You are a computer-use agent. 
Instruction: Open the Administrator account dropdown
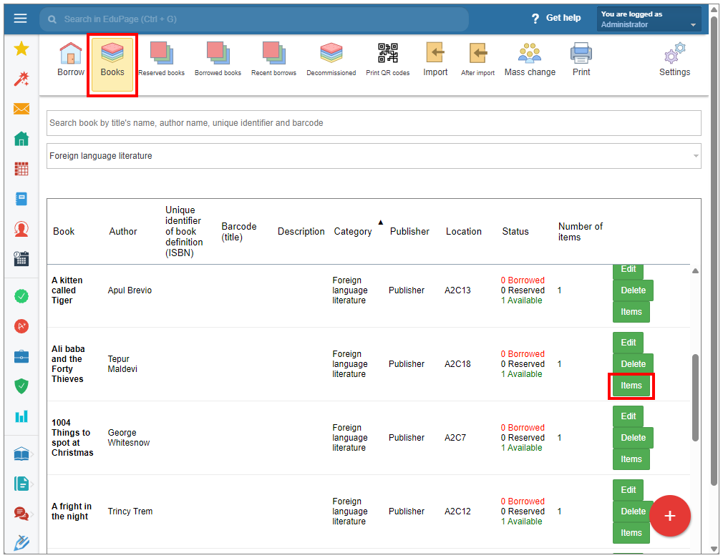(649, 19)
